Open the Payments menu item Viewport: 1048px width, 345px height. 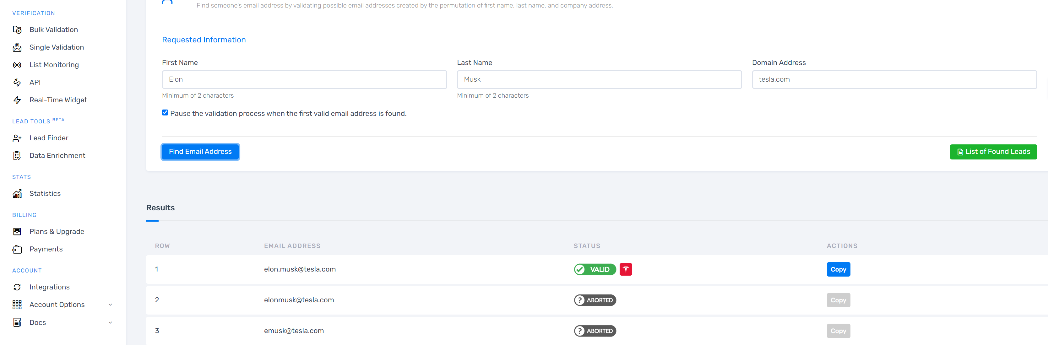46,249
